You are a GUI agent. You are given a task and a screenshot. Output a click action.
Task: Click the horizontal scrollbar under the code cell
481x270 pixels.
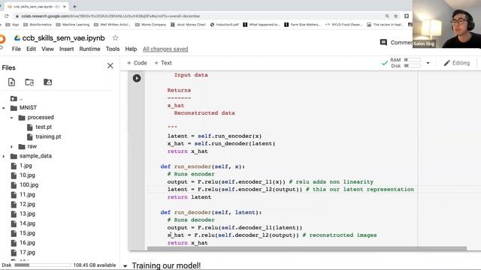pos(307,248)
